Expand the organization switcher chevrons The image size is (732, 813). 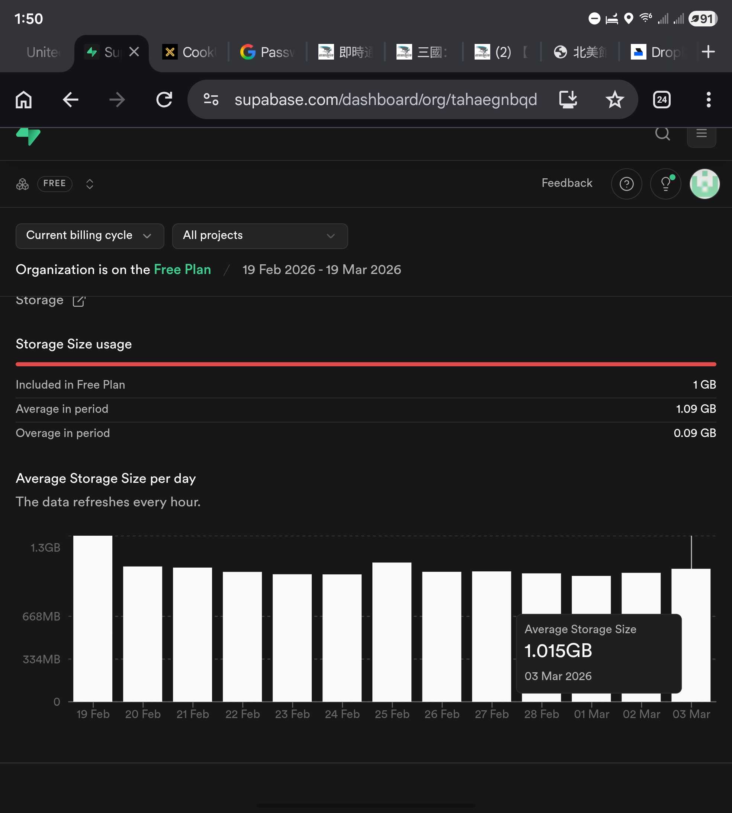click(x=89, y=184)
